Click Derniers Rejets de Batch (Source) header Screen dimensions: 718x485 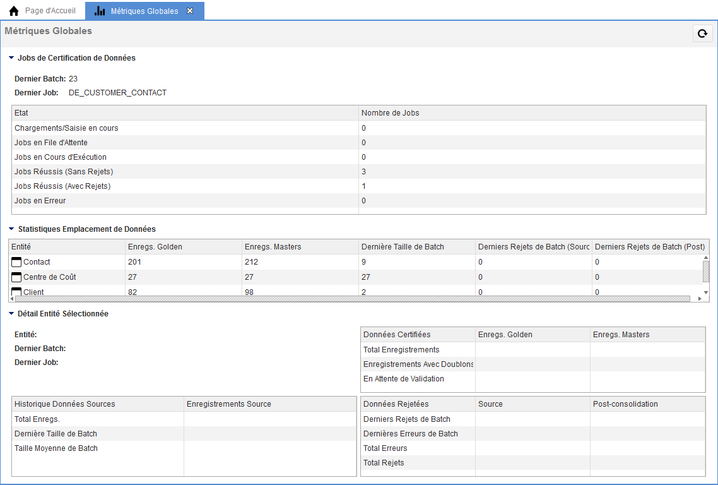(x=534, y=247)
